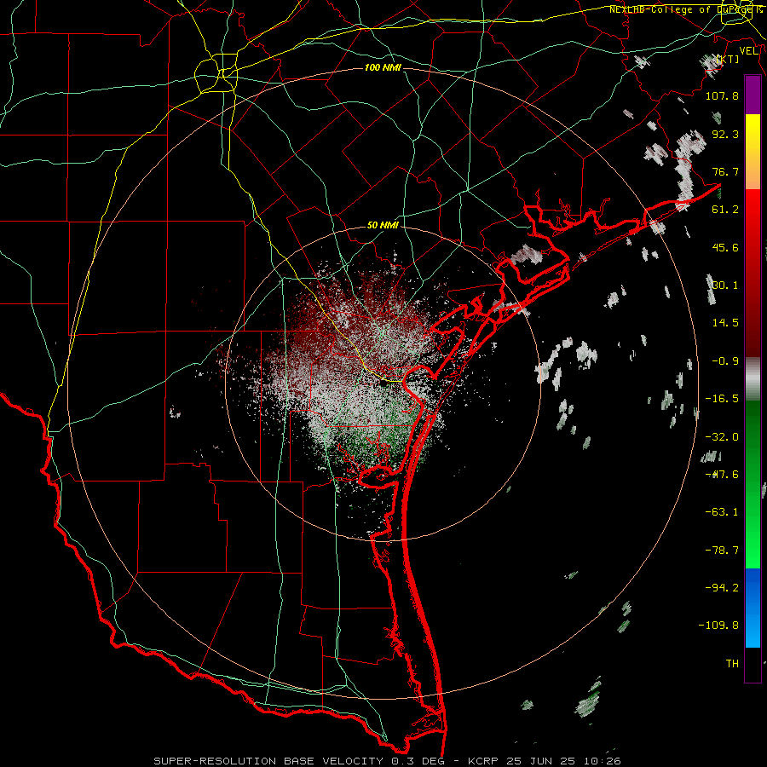Viewport: 767px width, 767px height.
Task: Click the bright green segment of color bar
Action: (753, 484)
